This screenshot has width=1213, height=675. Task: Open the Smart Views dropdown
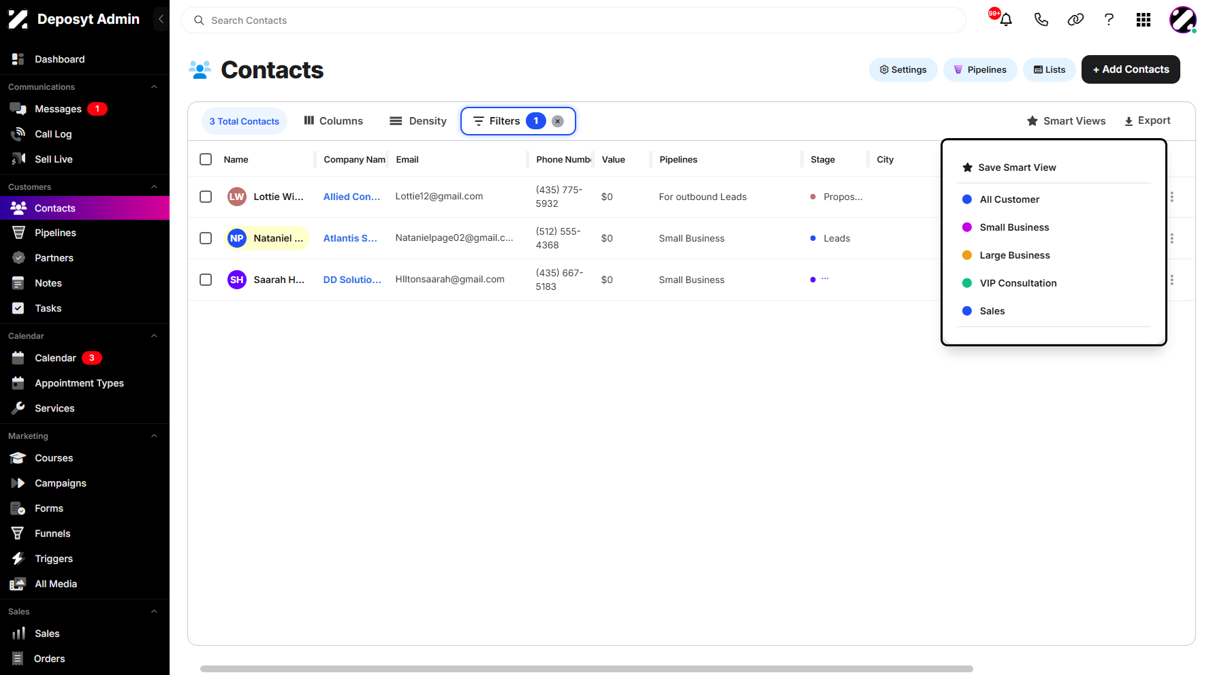1066,121
